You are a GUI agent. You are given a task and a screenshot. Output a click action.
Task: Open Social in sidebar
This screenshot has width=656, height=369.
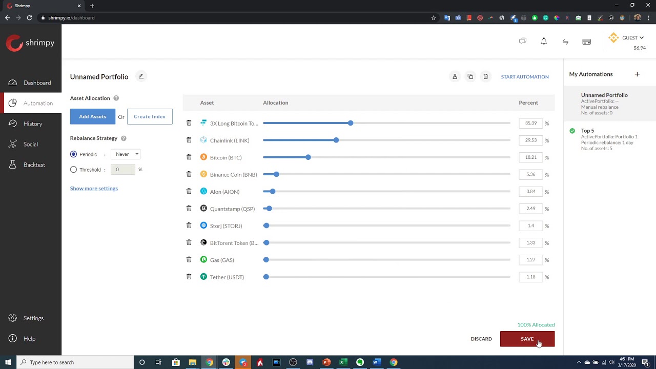point(31,144)
